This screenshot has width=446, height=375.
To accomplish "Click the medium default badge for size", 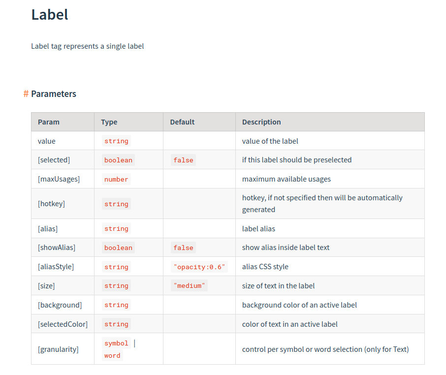I will coord(189,285).
